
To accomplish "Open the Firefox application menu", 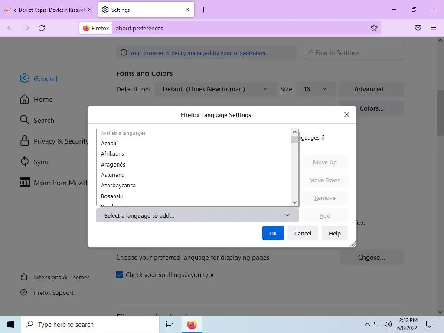I will [x=434, y=28].
